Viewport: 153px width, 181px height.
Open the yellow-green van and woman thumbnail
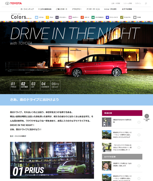[107, 148]
